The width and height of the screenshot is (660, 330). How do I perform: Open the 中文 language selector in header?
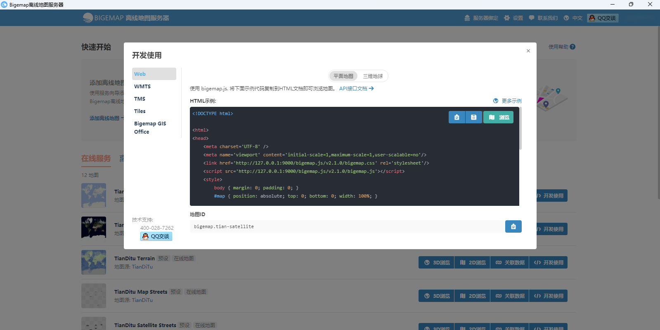pos(573,18)
